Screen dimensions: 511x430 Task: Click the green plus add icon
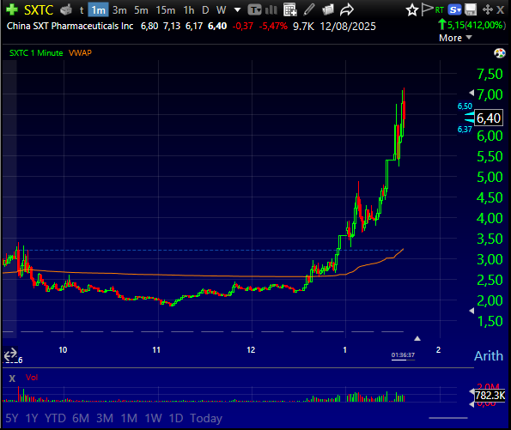pyautogui.click(x=12, y=9)
